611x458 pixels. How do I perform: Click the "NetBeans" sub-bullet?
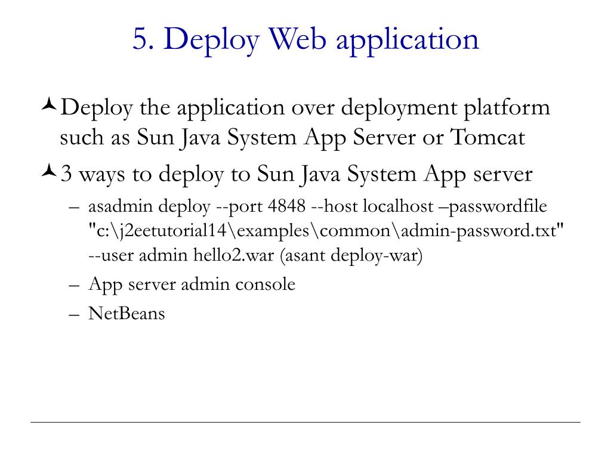click(x=126, y=314)
